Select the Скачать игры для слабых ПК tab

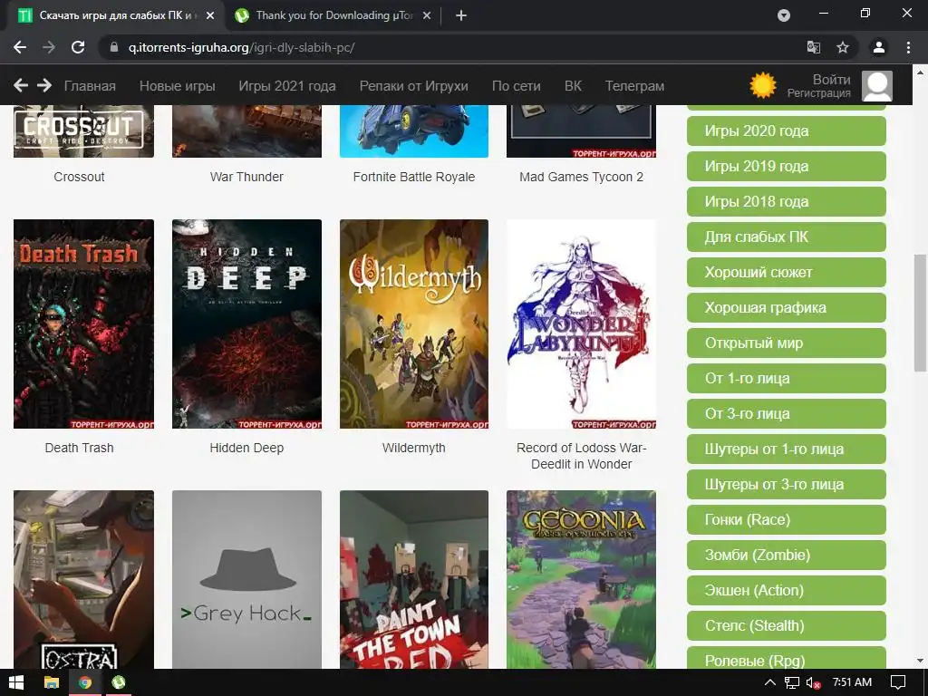(115, 15)
